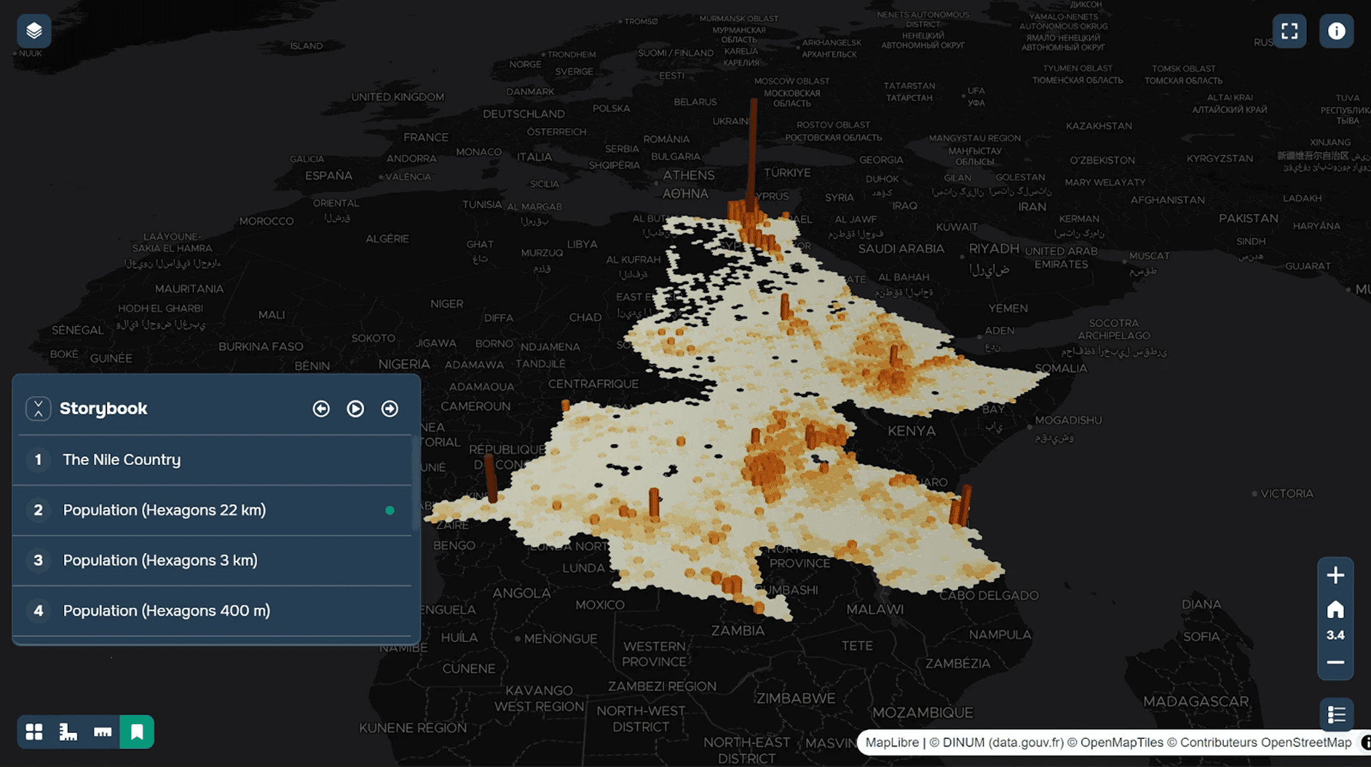Screen dimensions: 1371x767
Task: Go to next story step
Action: point(390,409)
